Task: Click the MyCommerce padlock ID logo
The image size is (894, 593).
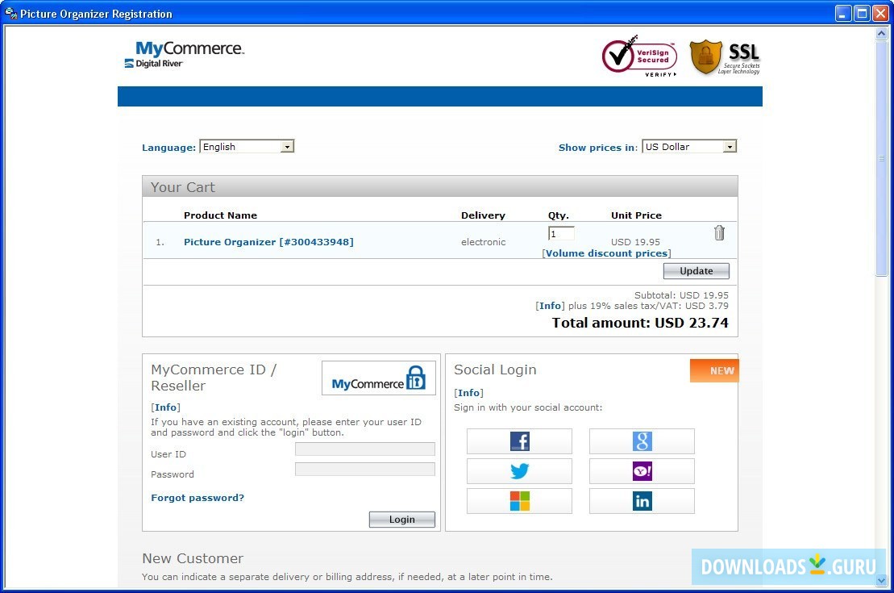Action: tap(379, 378)
